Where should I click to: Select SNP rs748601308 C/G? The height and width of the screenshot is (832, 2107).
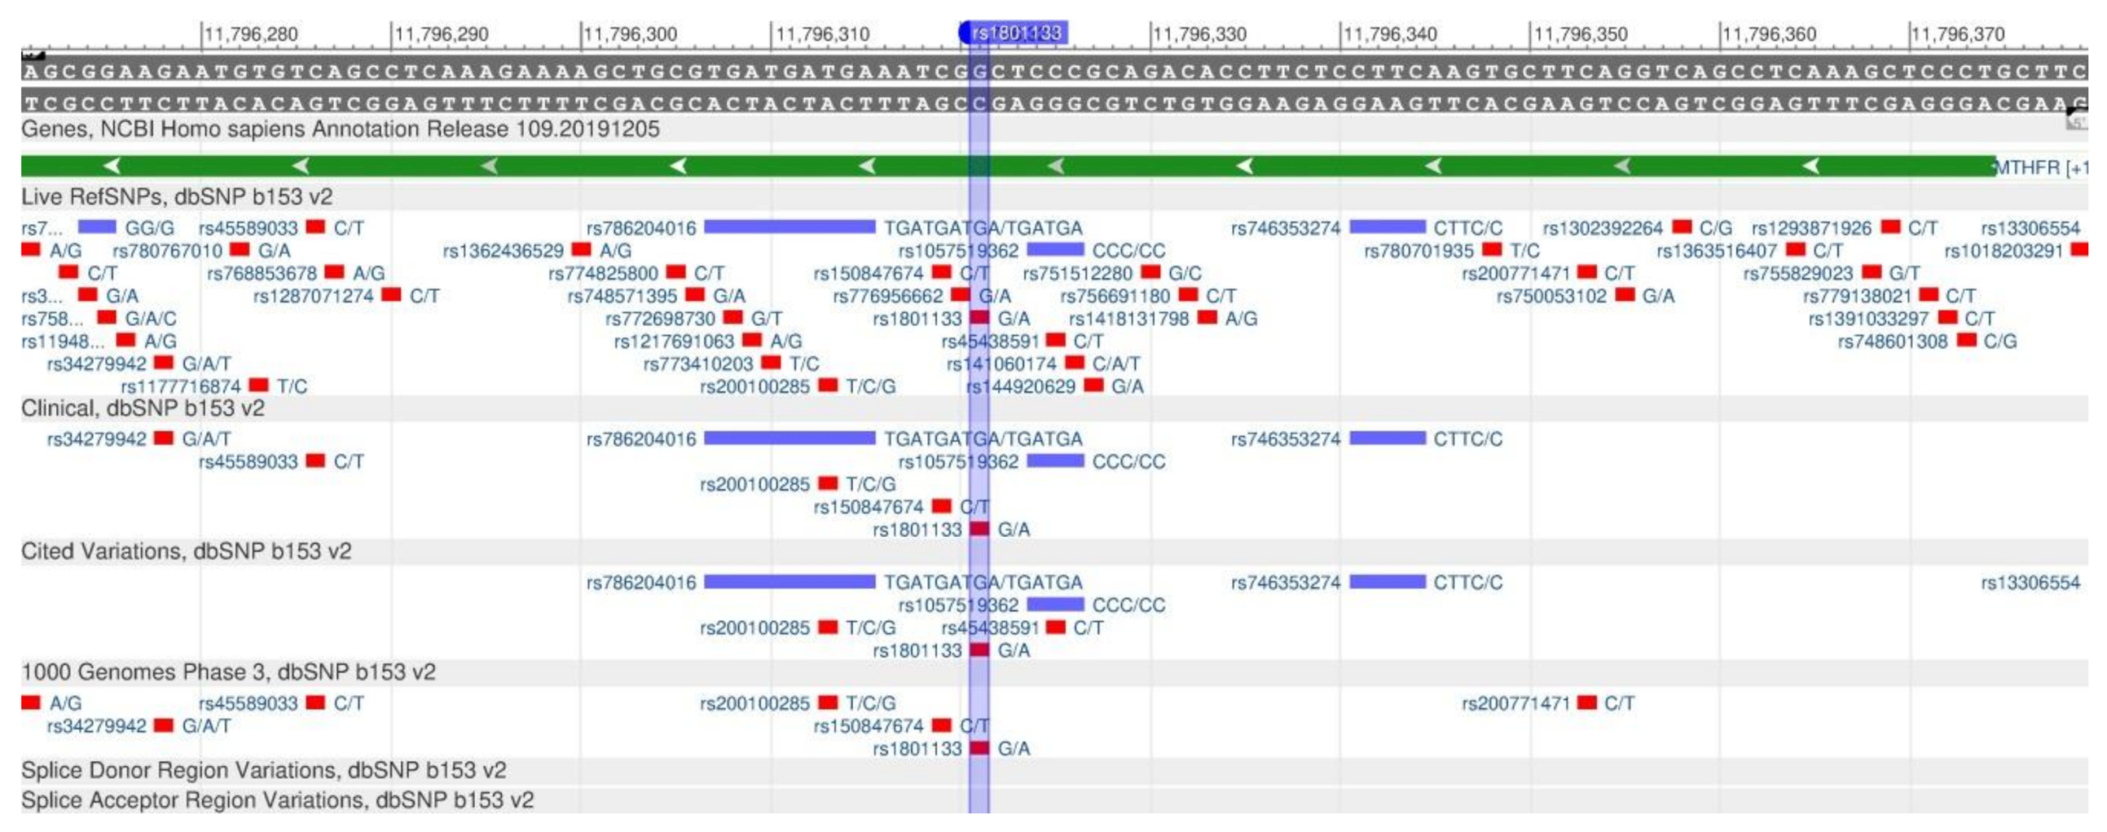[1967, 341]
